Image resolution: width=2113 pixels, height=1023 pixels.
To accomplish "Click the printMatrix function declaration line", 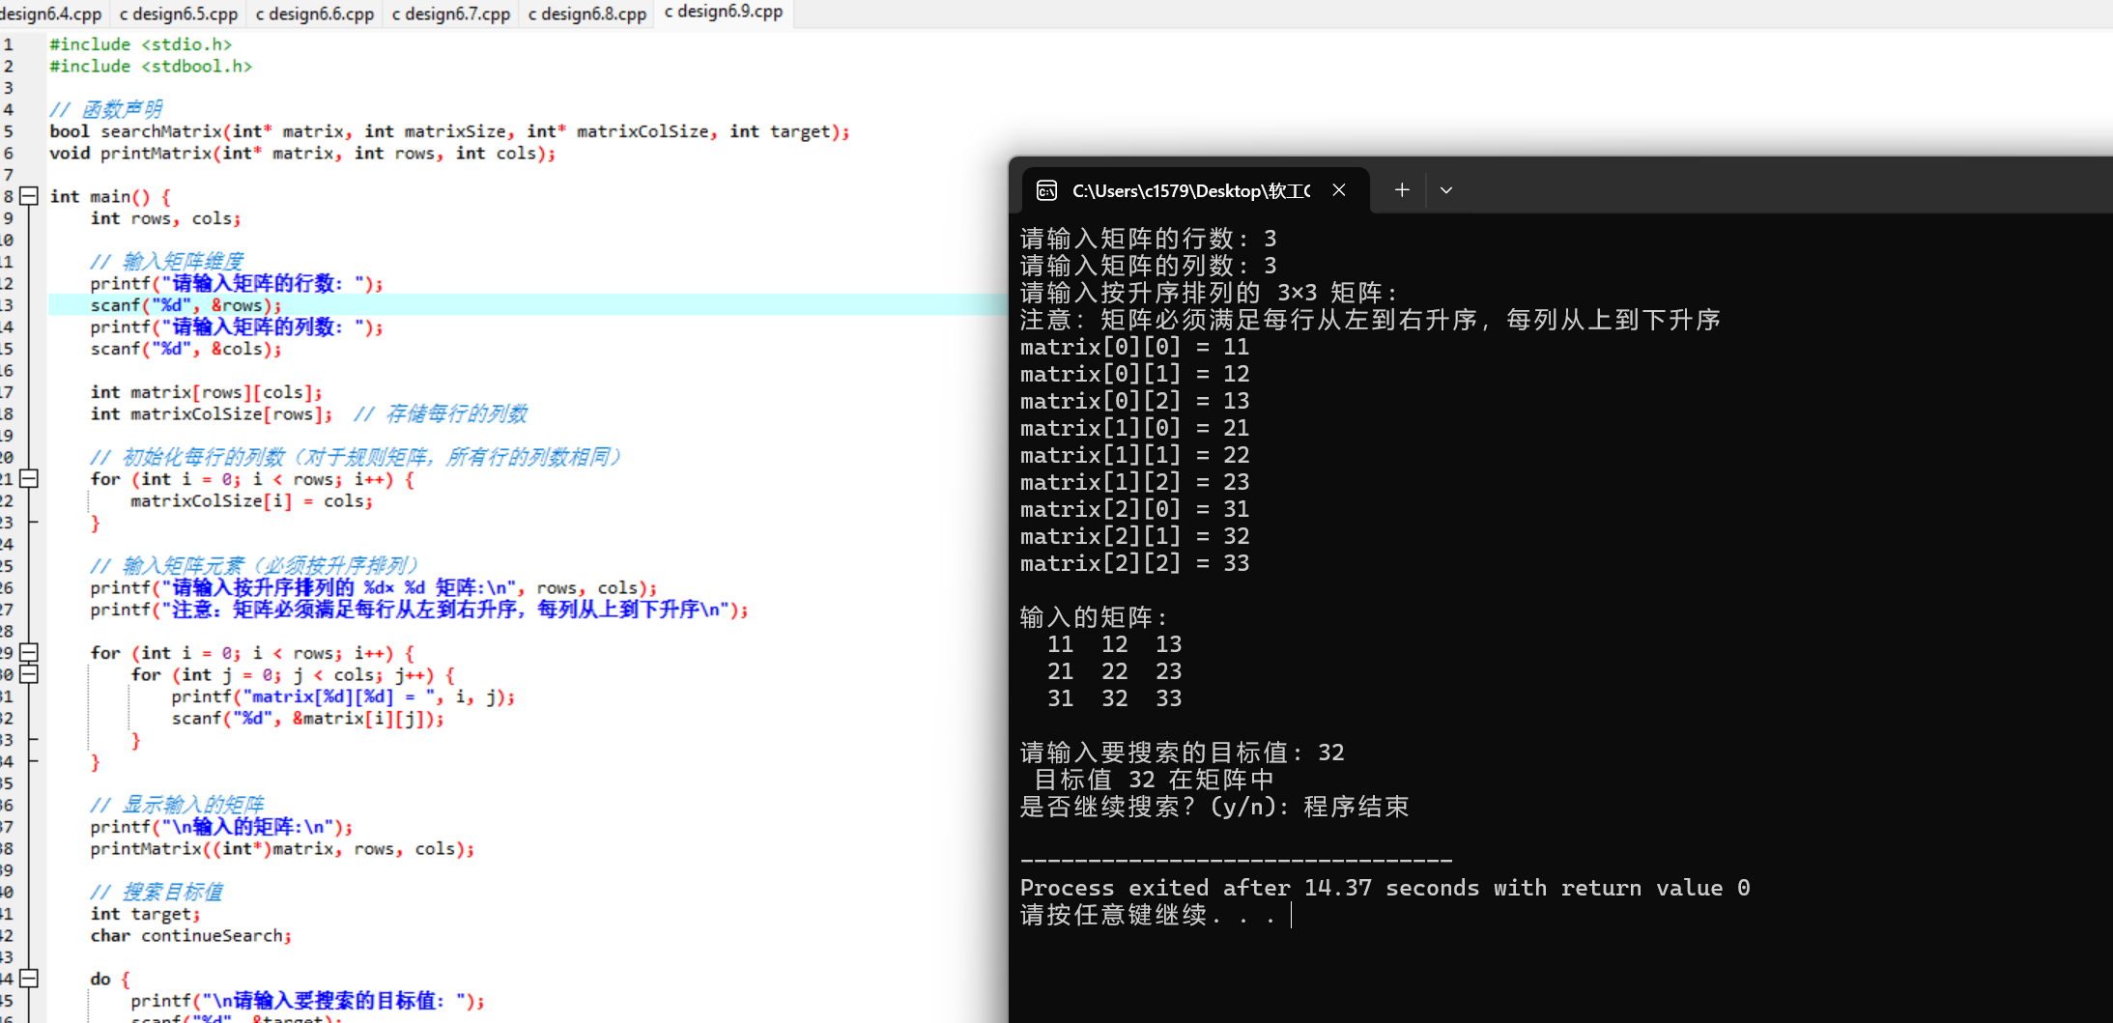I will point(302,154).
